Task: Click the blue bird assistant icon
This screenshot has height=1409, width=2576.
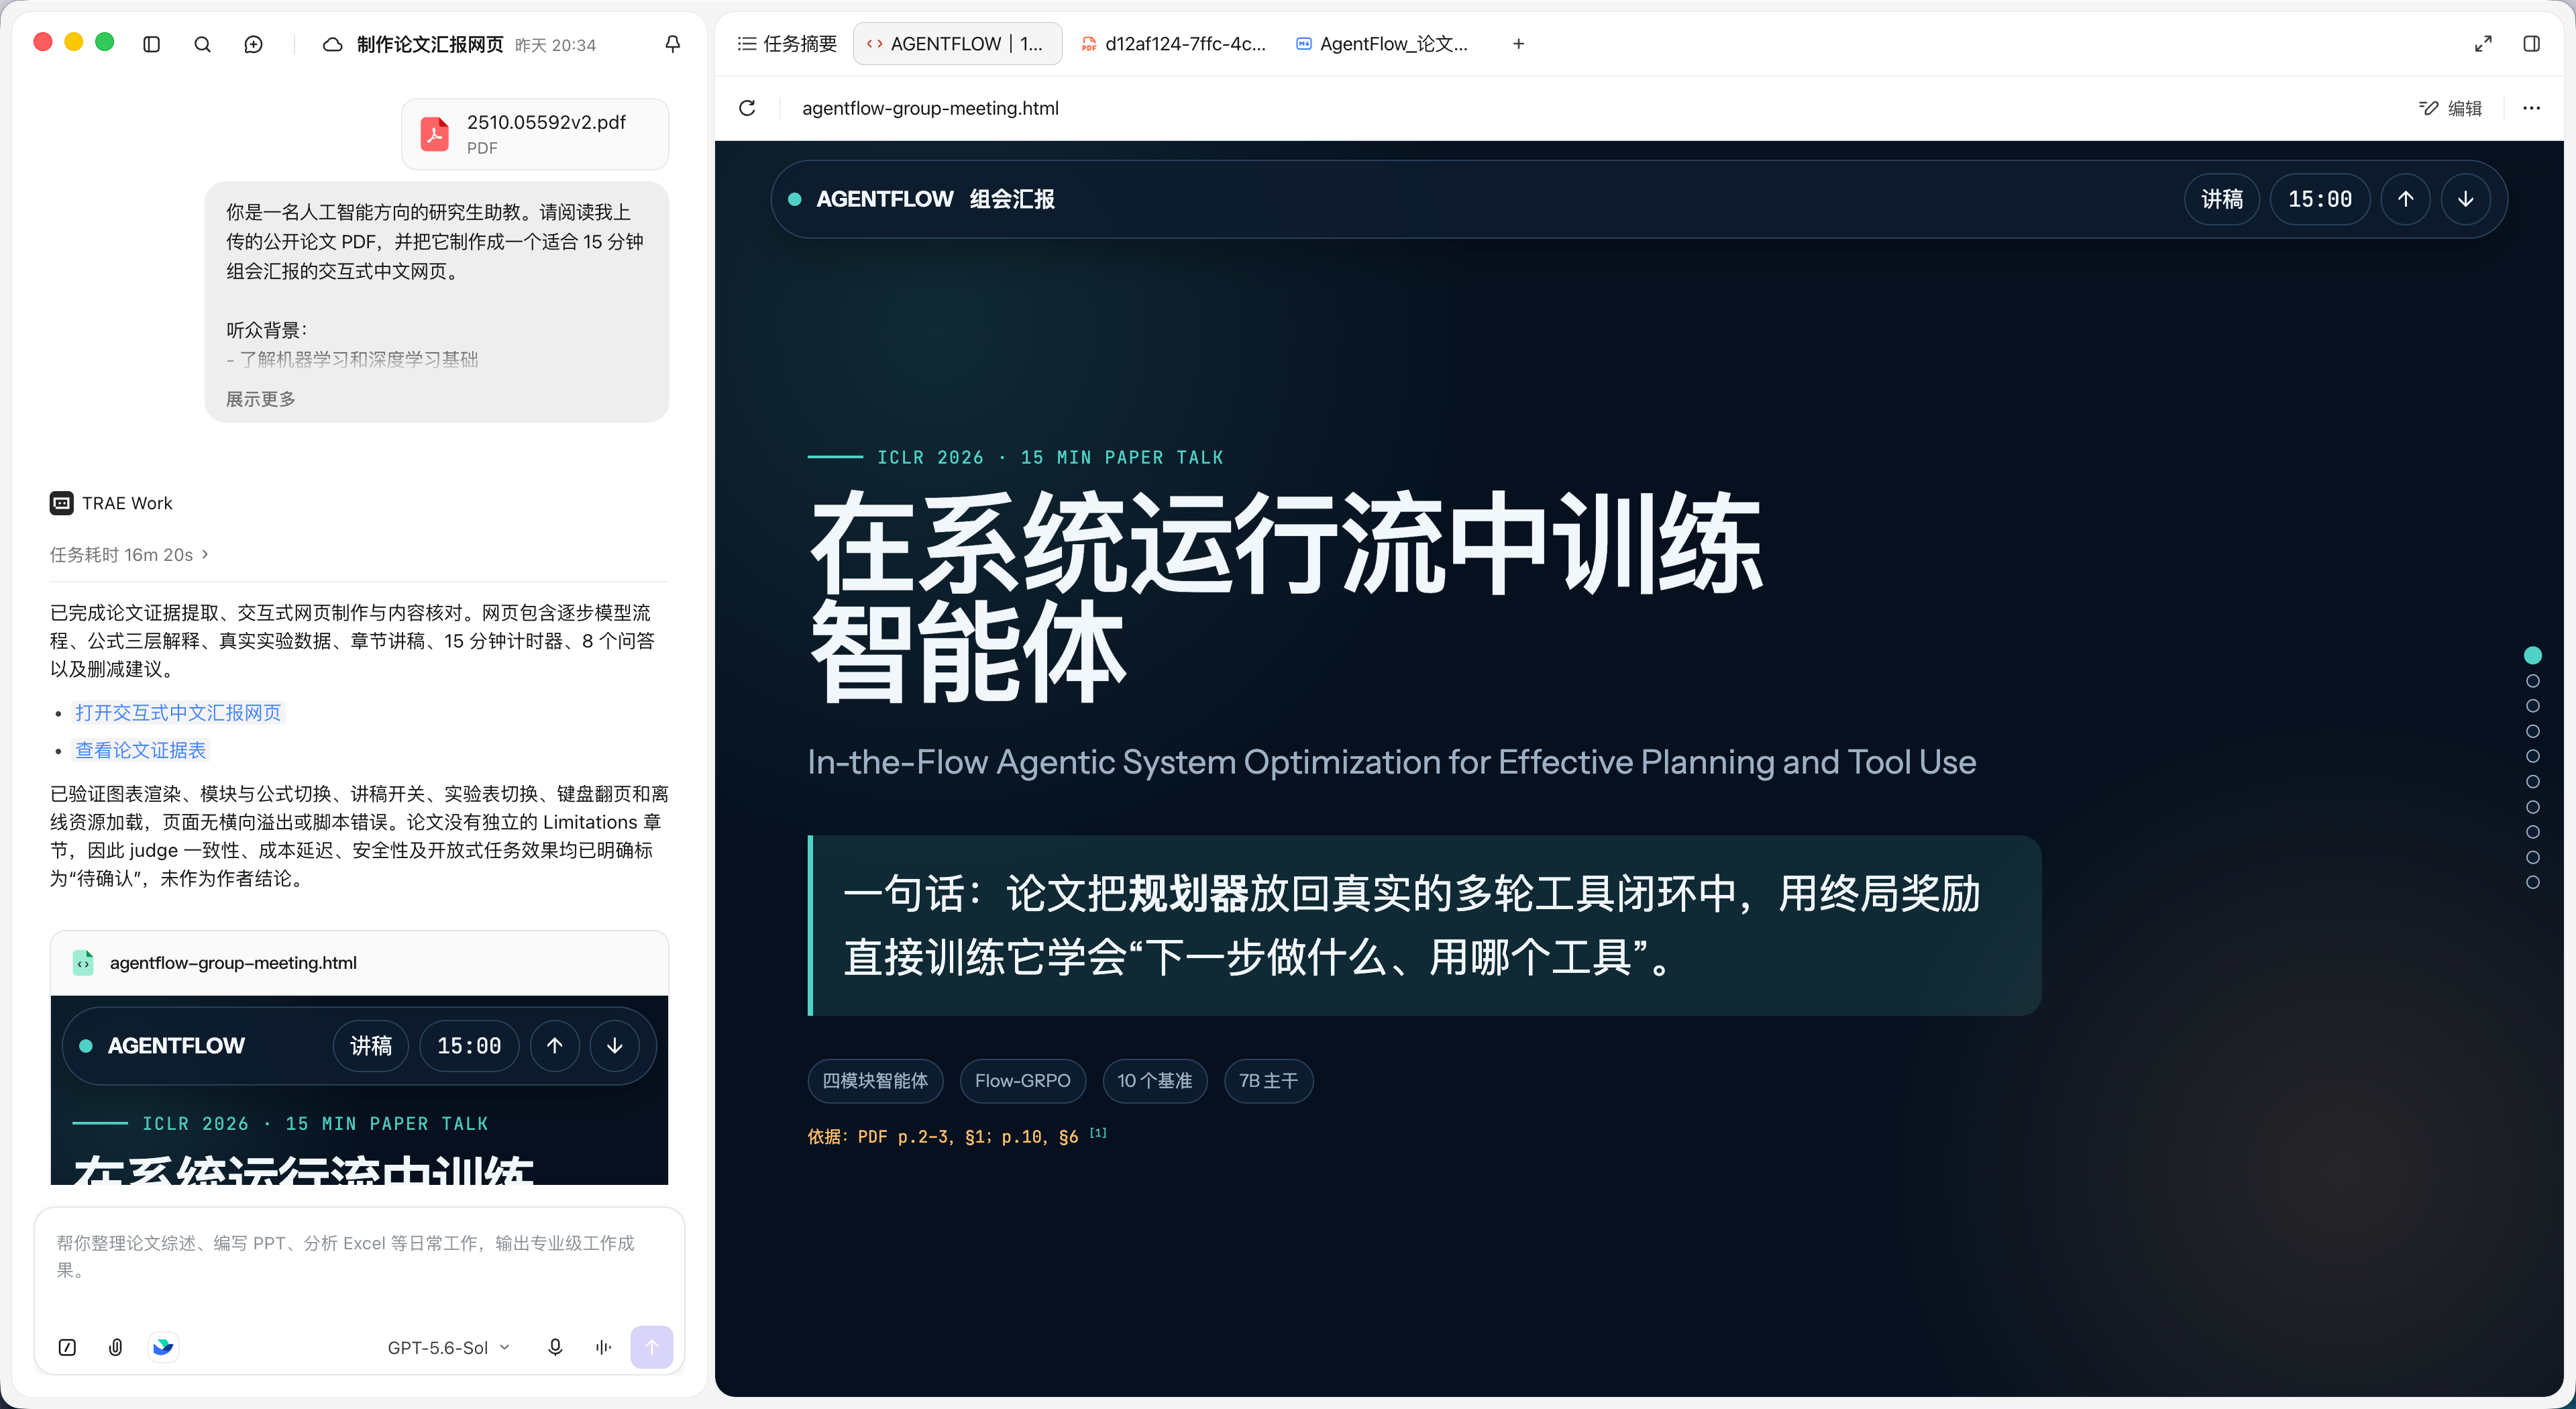Action: point(163,1347)
